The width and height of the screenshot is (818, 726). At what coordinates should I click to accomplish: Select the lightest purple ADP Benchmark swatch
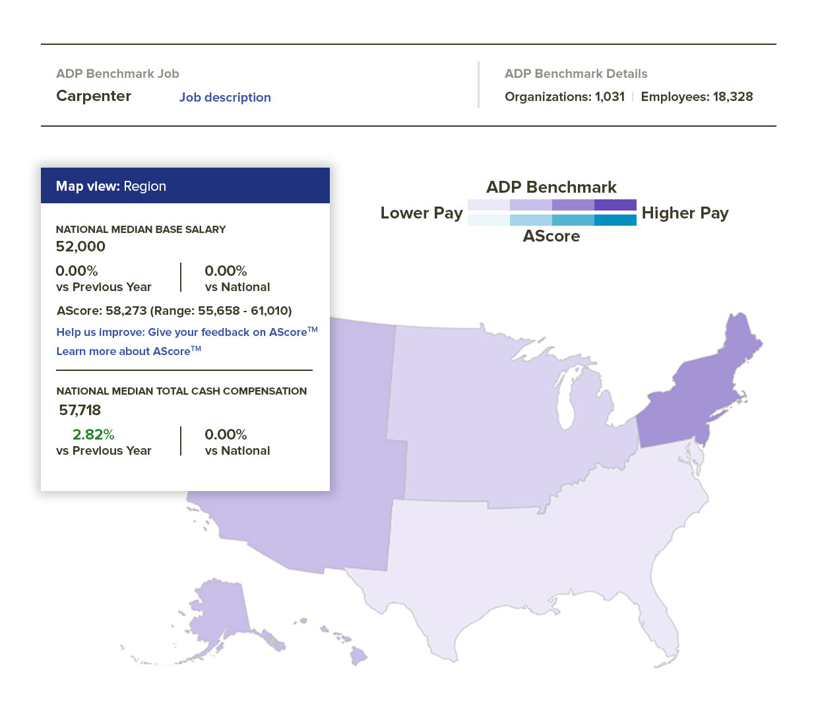(x=488, y=205)
